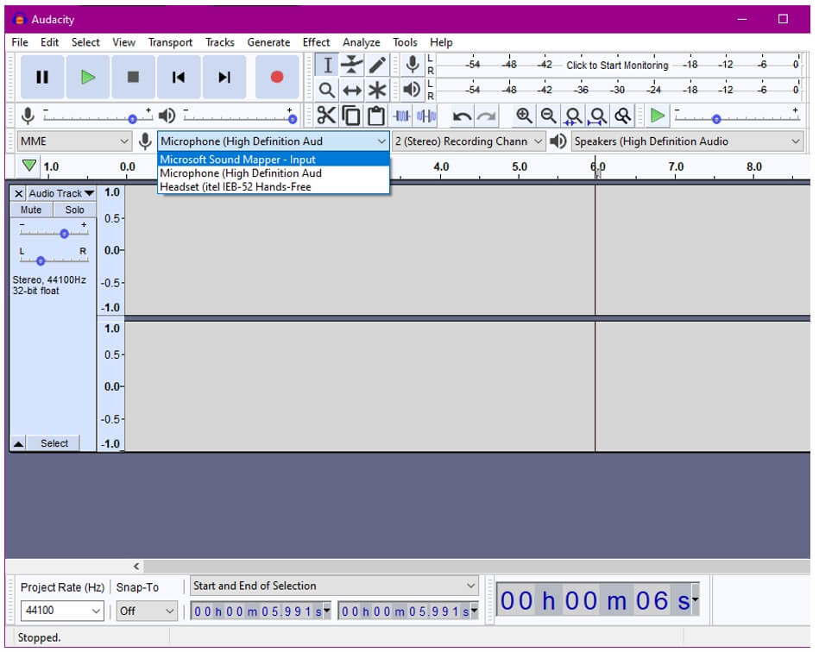Click the Paste clipboard icon
The height and width of the screenshot is (652, 819).
[x=376, y=116]
